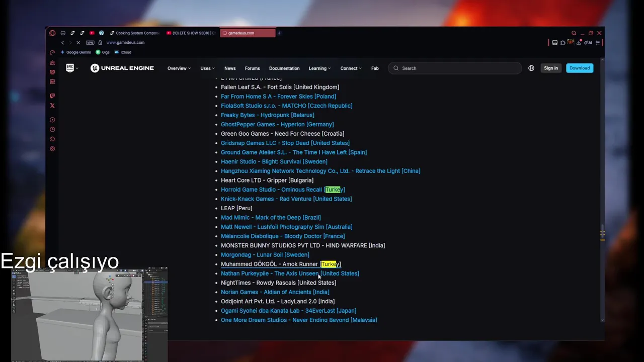Expand the Learning dropdown menu
The height and width of the screenshot is (362, 644).
click(x=319, y=68)
